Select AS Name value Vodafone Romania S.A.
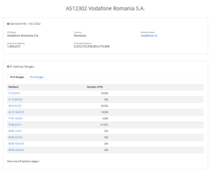 (23, 36)
